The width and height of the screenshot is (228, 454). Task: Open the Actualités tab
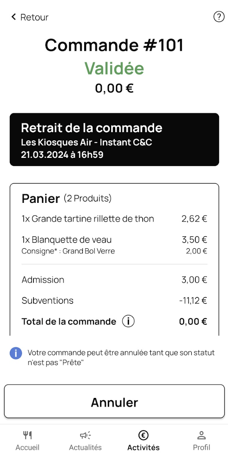pos(85,447)
